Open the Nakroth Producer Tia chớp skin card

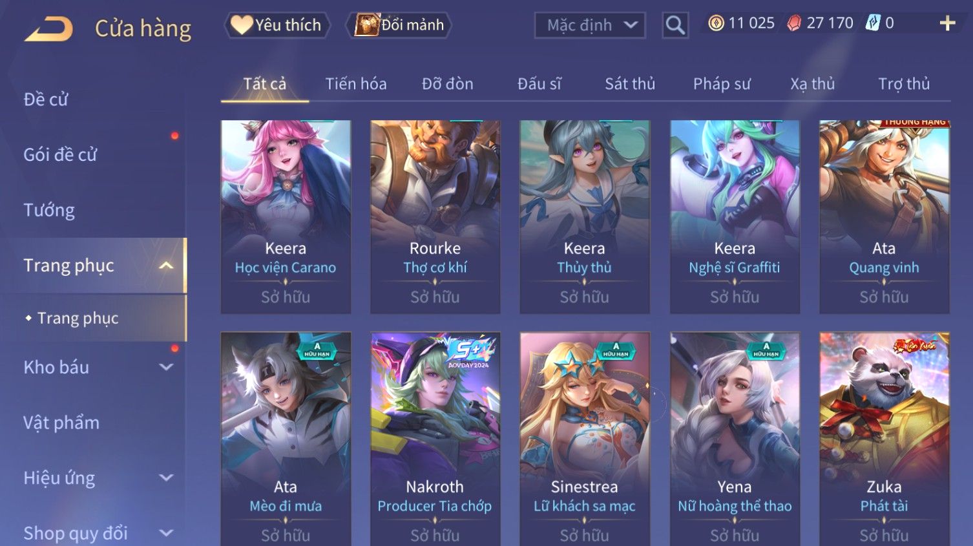pos(435,439)
